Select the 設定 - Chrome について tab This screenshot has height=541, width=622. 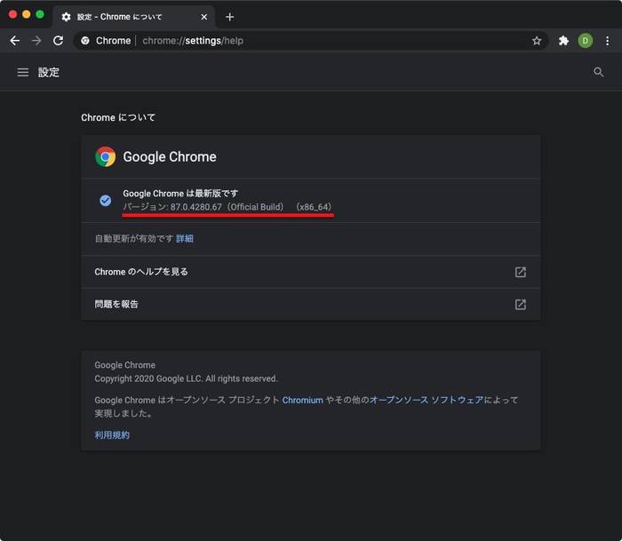(133, 17)
